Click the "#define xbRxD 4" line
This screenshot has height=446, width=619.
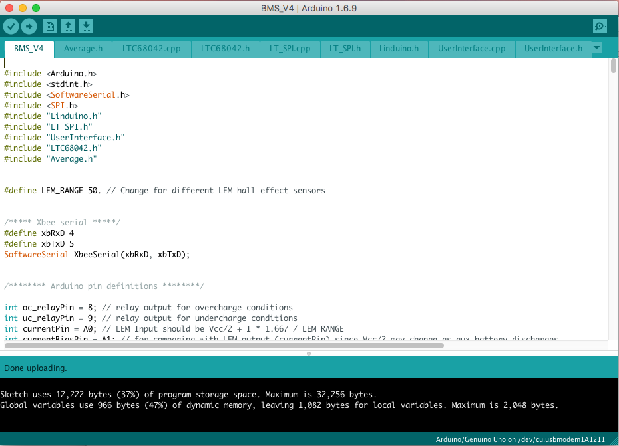tap(39, 233)
